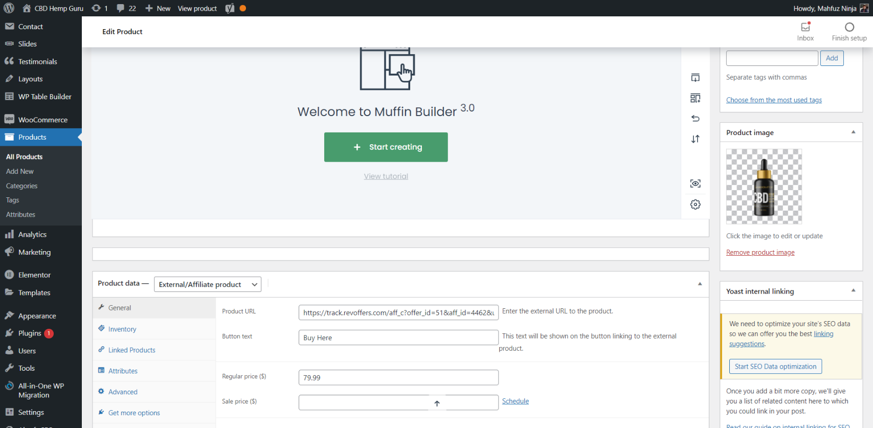Click the Finish setup circle icon
The width and height of the screenshot is (873, 428).
click(849, 27)
